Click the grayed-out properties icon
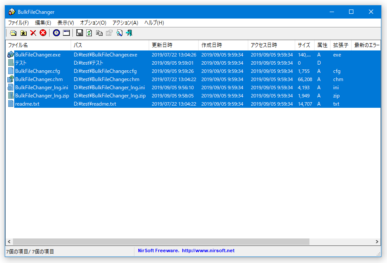Viewport: 387px width, 263px height. 109,33
